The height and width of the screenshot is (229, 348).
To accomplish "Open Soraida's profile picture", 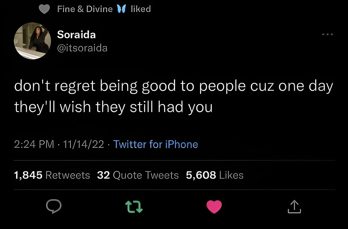I will tap(32, 41).
